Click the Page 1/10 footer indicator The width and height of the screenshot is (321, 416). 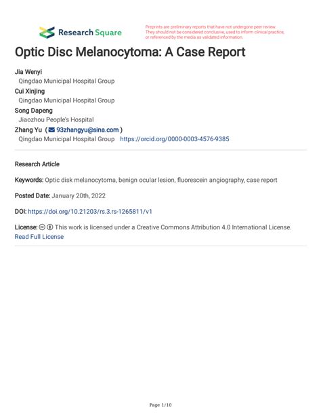(160, 405)
